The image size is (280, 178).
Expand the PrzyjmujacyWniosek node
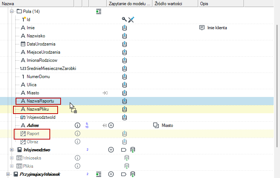point(8,174)
